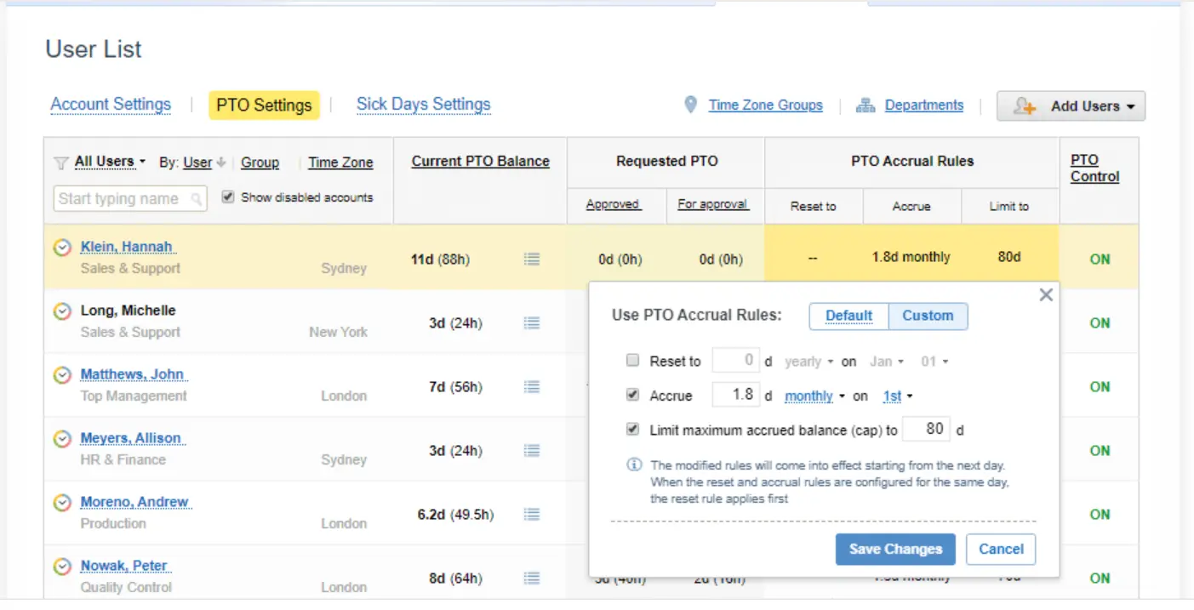Click balance list icon in John Matthews row
The width and height of the screenshot is (1194, 610).
[532, 387]
